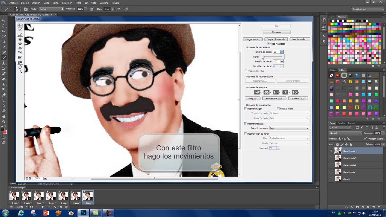Click the Cancelar button

pyautogui.click(x=277, y=32)
